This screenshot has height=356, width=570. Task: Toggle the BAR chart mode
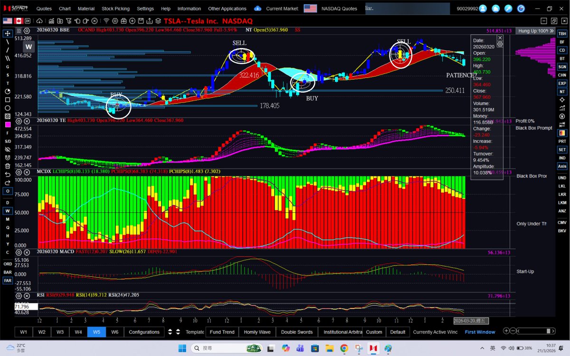click(8, 272)
